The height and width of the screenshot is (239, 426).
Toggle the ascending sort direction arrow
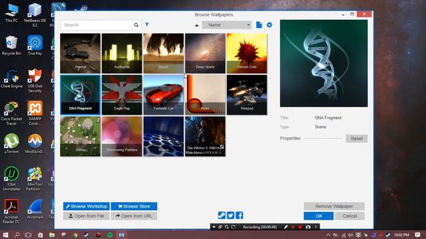click(197, 25)
